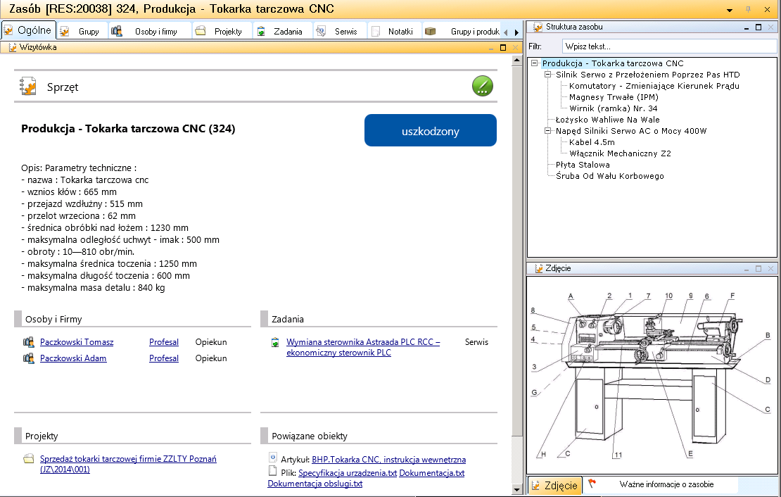Open the title bar dropdown arrow
781x497 pixels.
tap(730, 10)
